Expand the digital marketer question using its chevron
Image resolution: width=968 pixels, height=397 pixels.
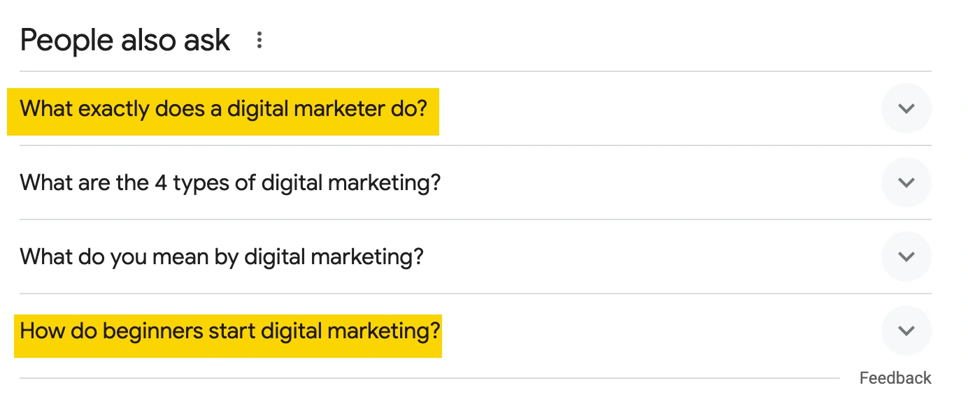[x=906, y=108]
